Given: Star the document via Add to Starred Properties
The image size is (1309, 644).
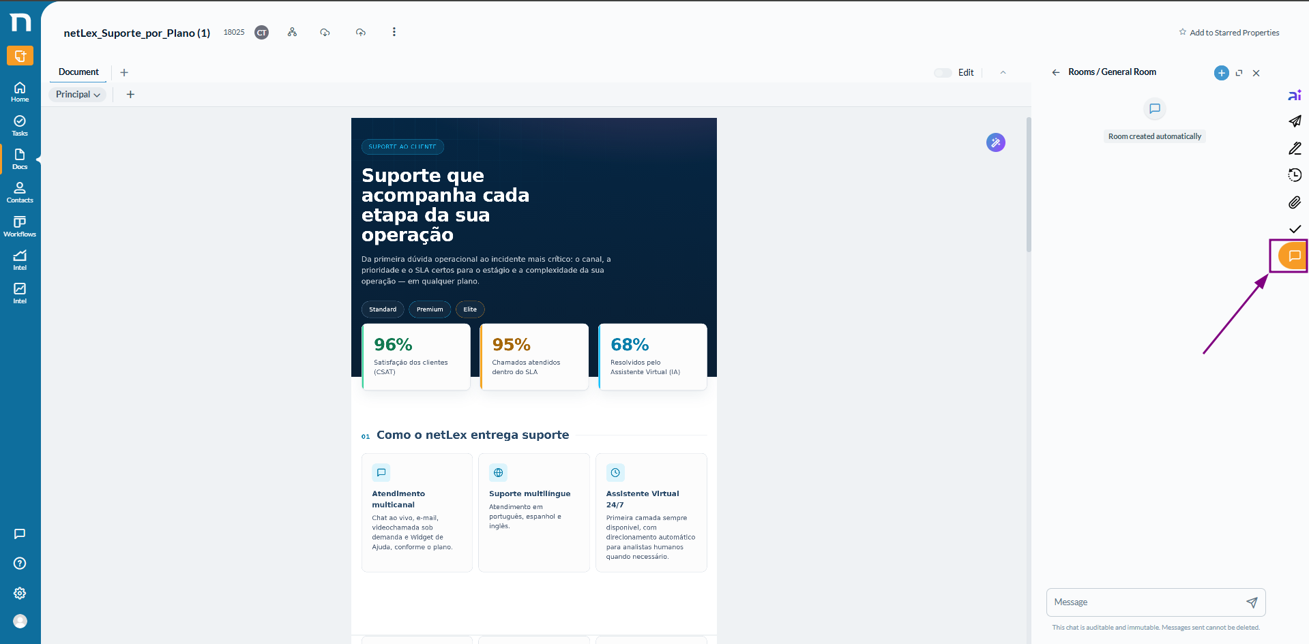Looking at the screenshot, I should pyautogui.click(x=1229, y=33).
